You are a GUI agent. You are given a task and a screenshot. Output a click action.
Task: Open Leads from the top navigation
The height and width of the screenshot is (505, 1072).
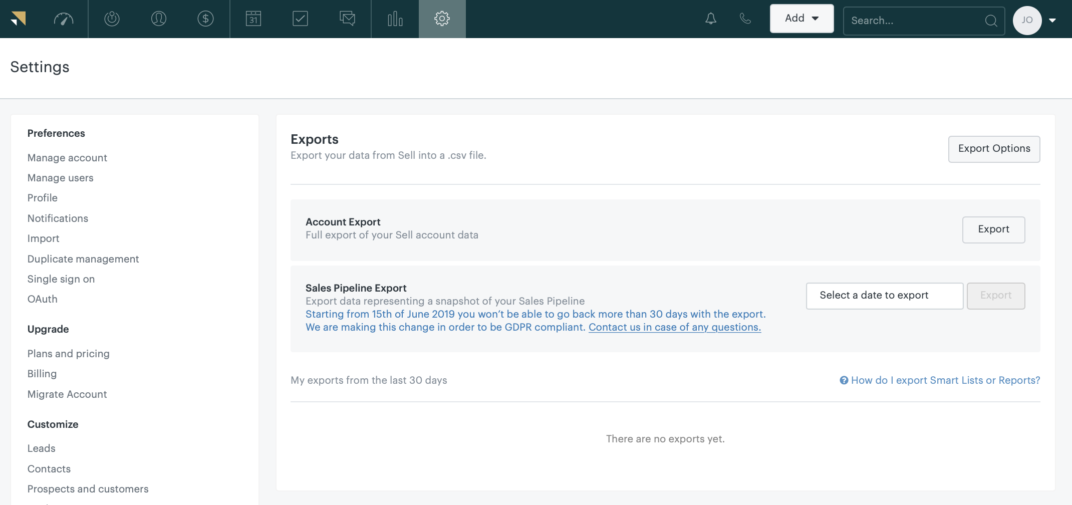(112, 19)
